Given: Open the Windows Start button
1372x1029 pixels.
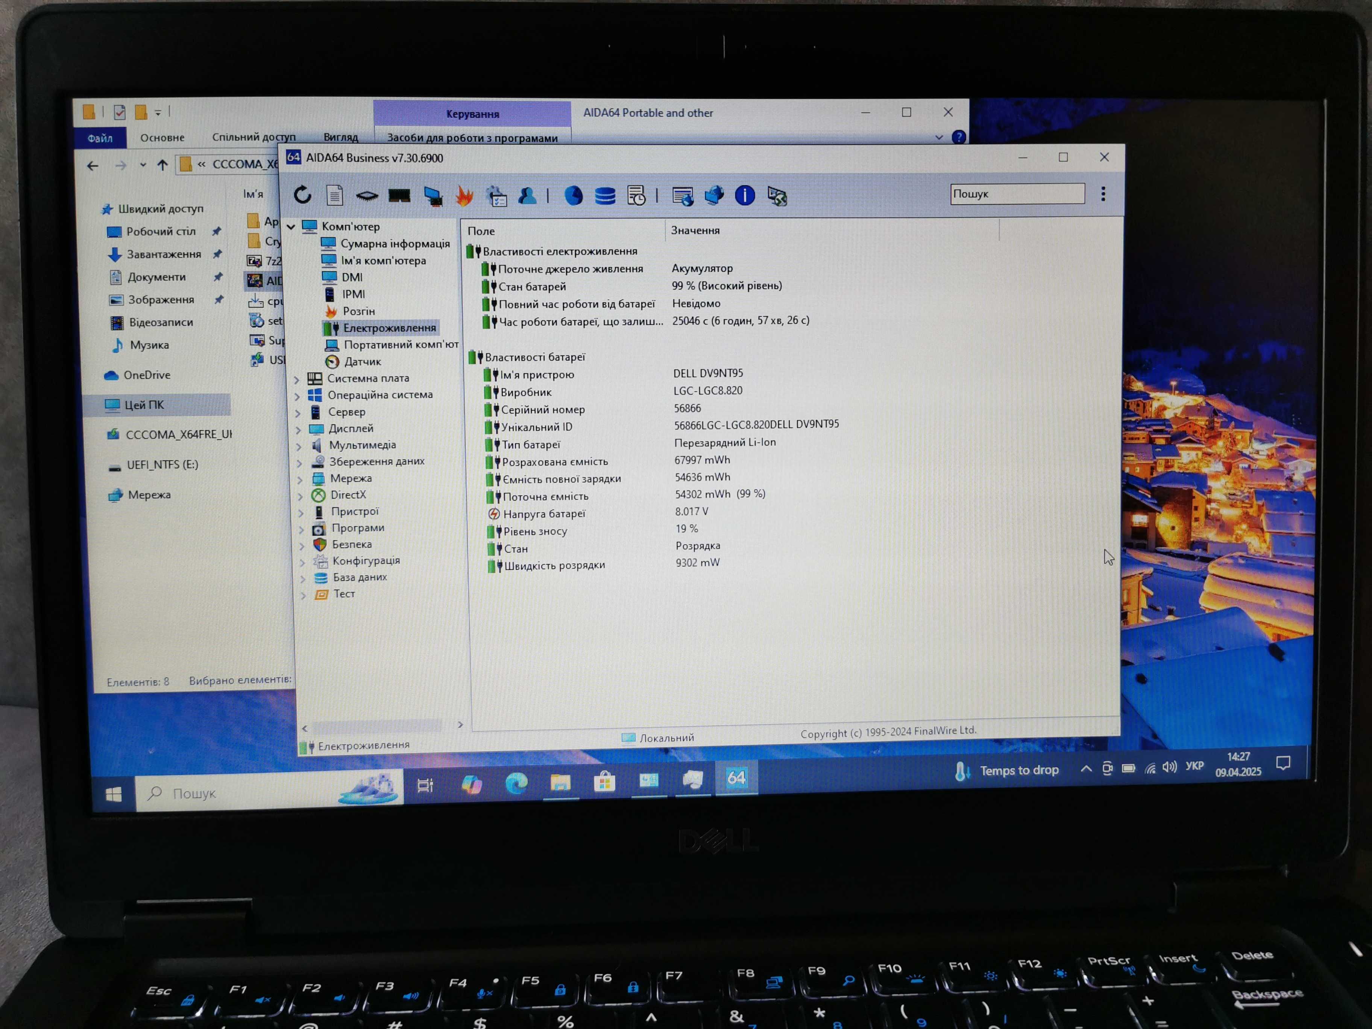Looking at the screenshot, I should pyautogui.click(x=114, y=795).
